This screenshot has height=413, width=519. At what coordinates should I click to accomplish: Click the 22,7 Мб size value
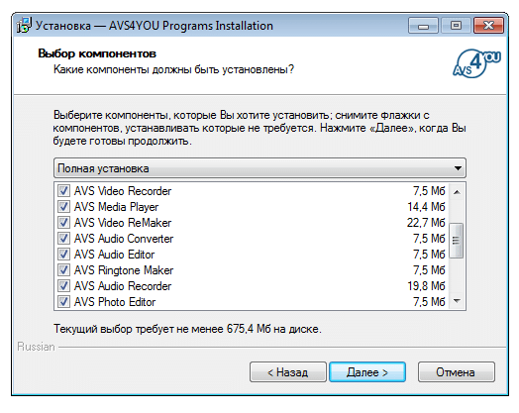point(426,223)
